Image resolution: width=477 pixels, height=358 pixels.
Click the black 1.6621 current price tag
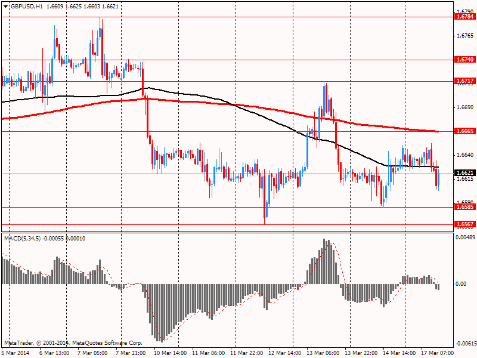[465, 173]
